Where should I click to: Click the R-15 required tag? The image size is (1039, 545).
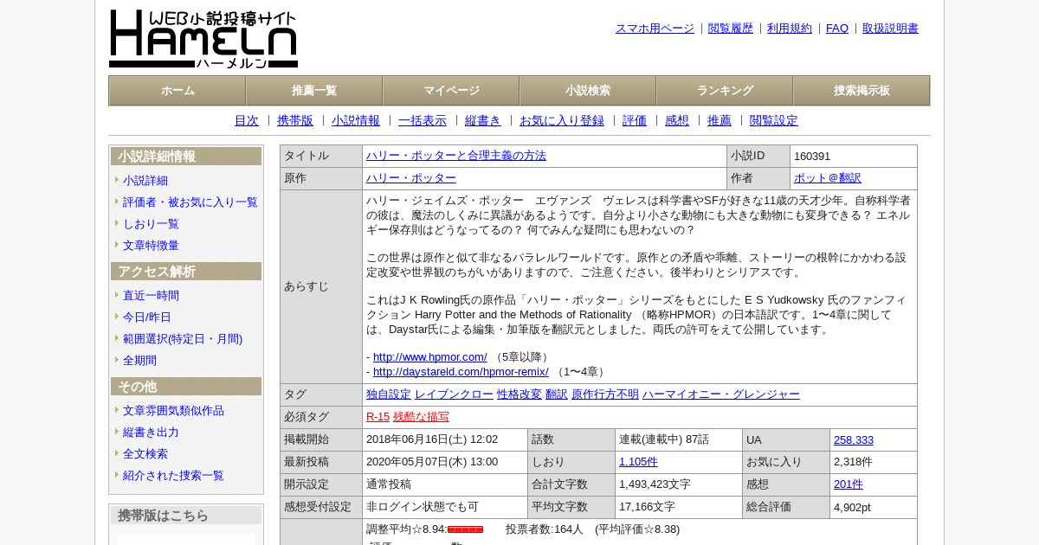[x=378, y=418]
